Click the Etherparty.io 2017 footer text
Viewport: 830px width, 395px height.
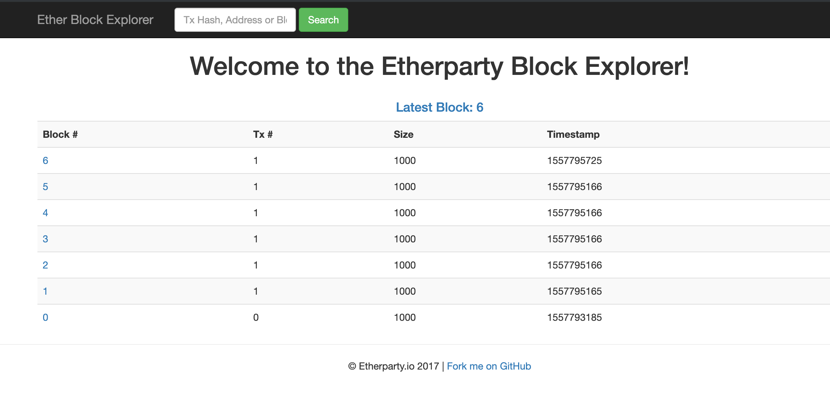pyautogui.click(x=393, y=366)
